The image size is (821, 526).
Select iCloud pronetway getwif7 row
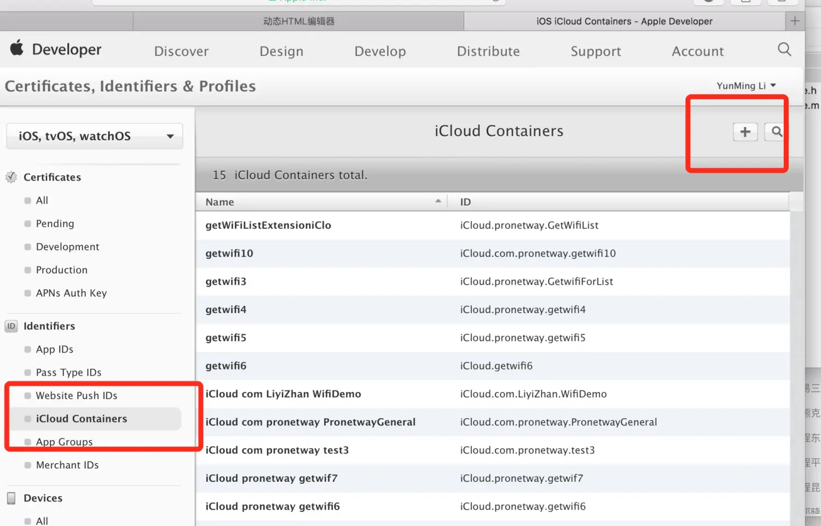coord(493,478)
